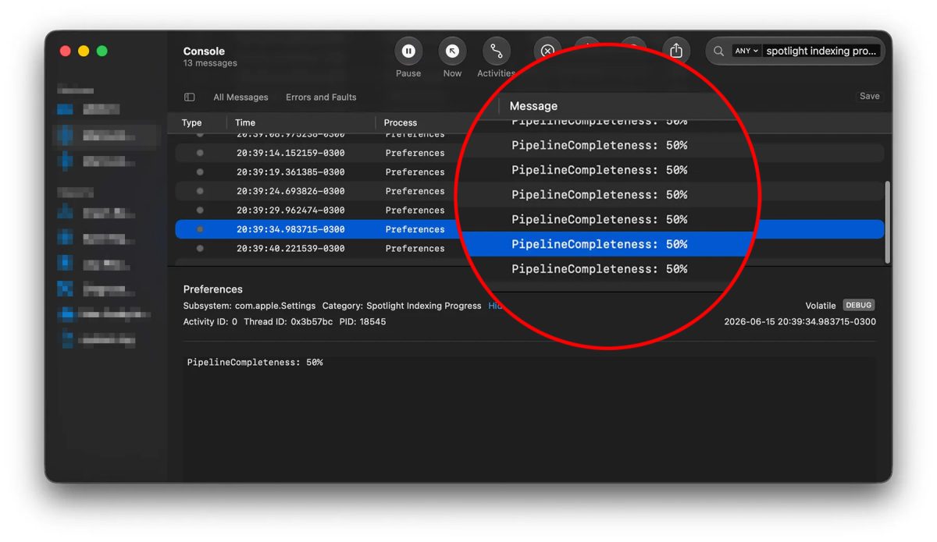Sort by the Process column header
The height and width of the screenshot is (542, 937).
point(401,122)
